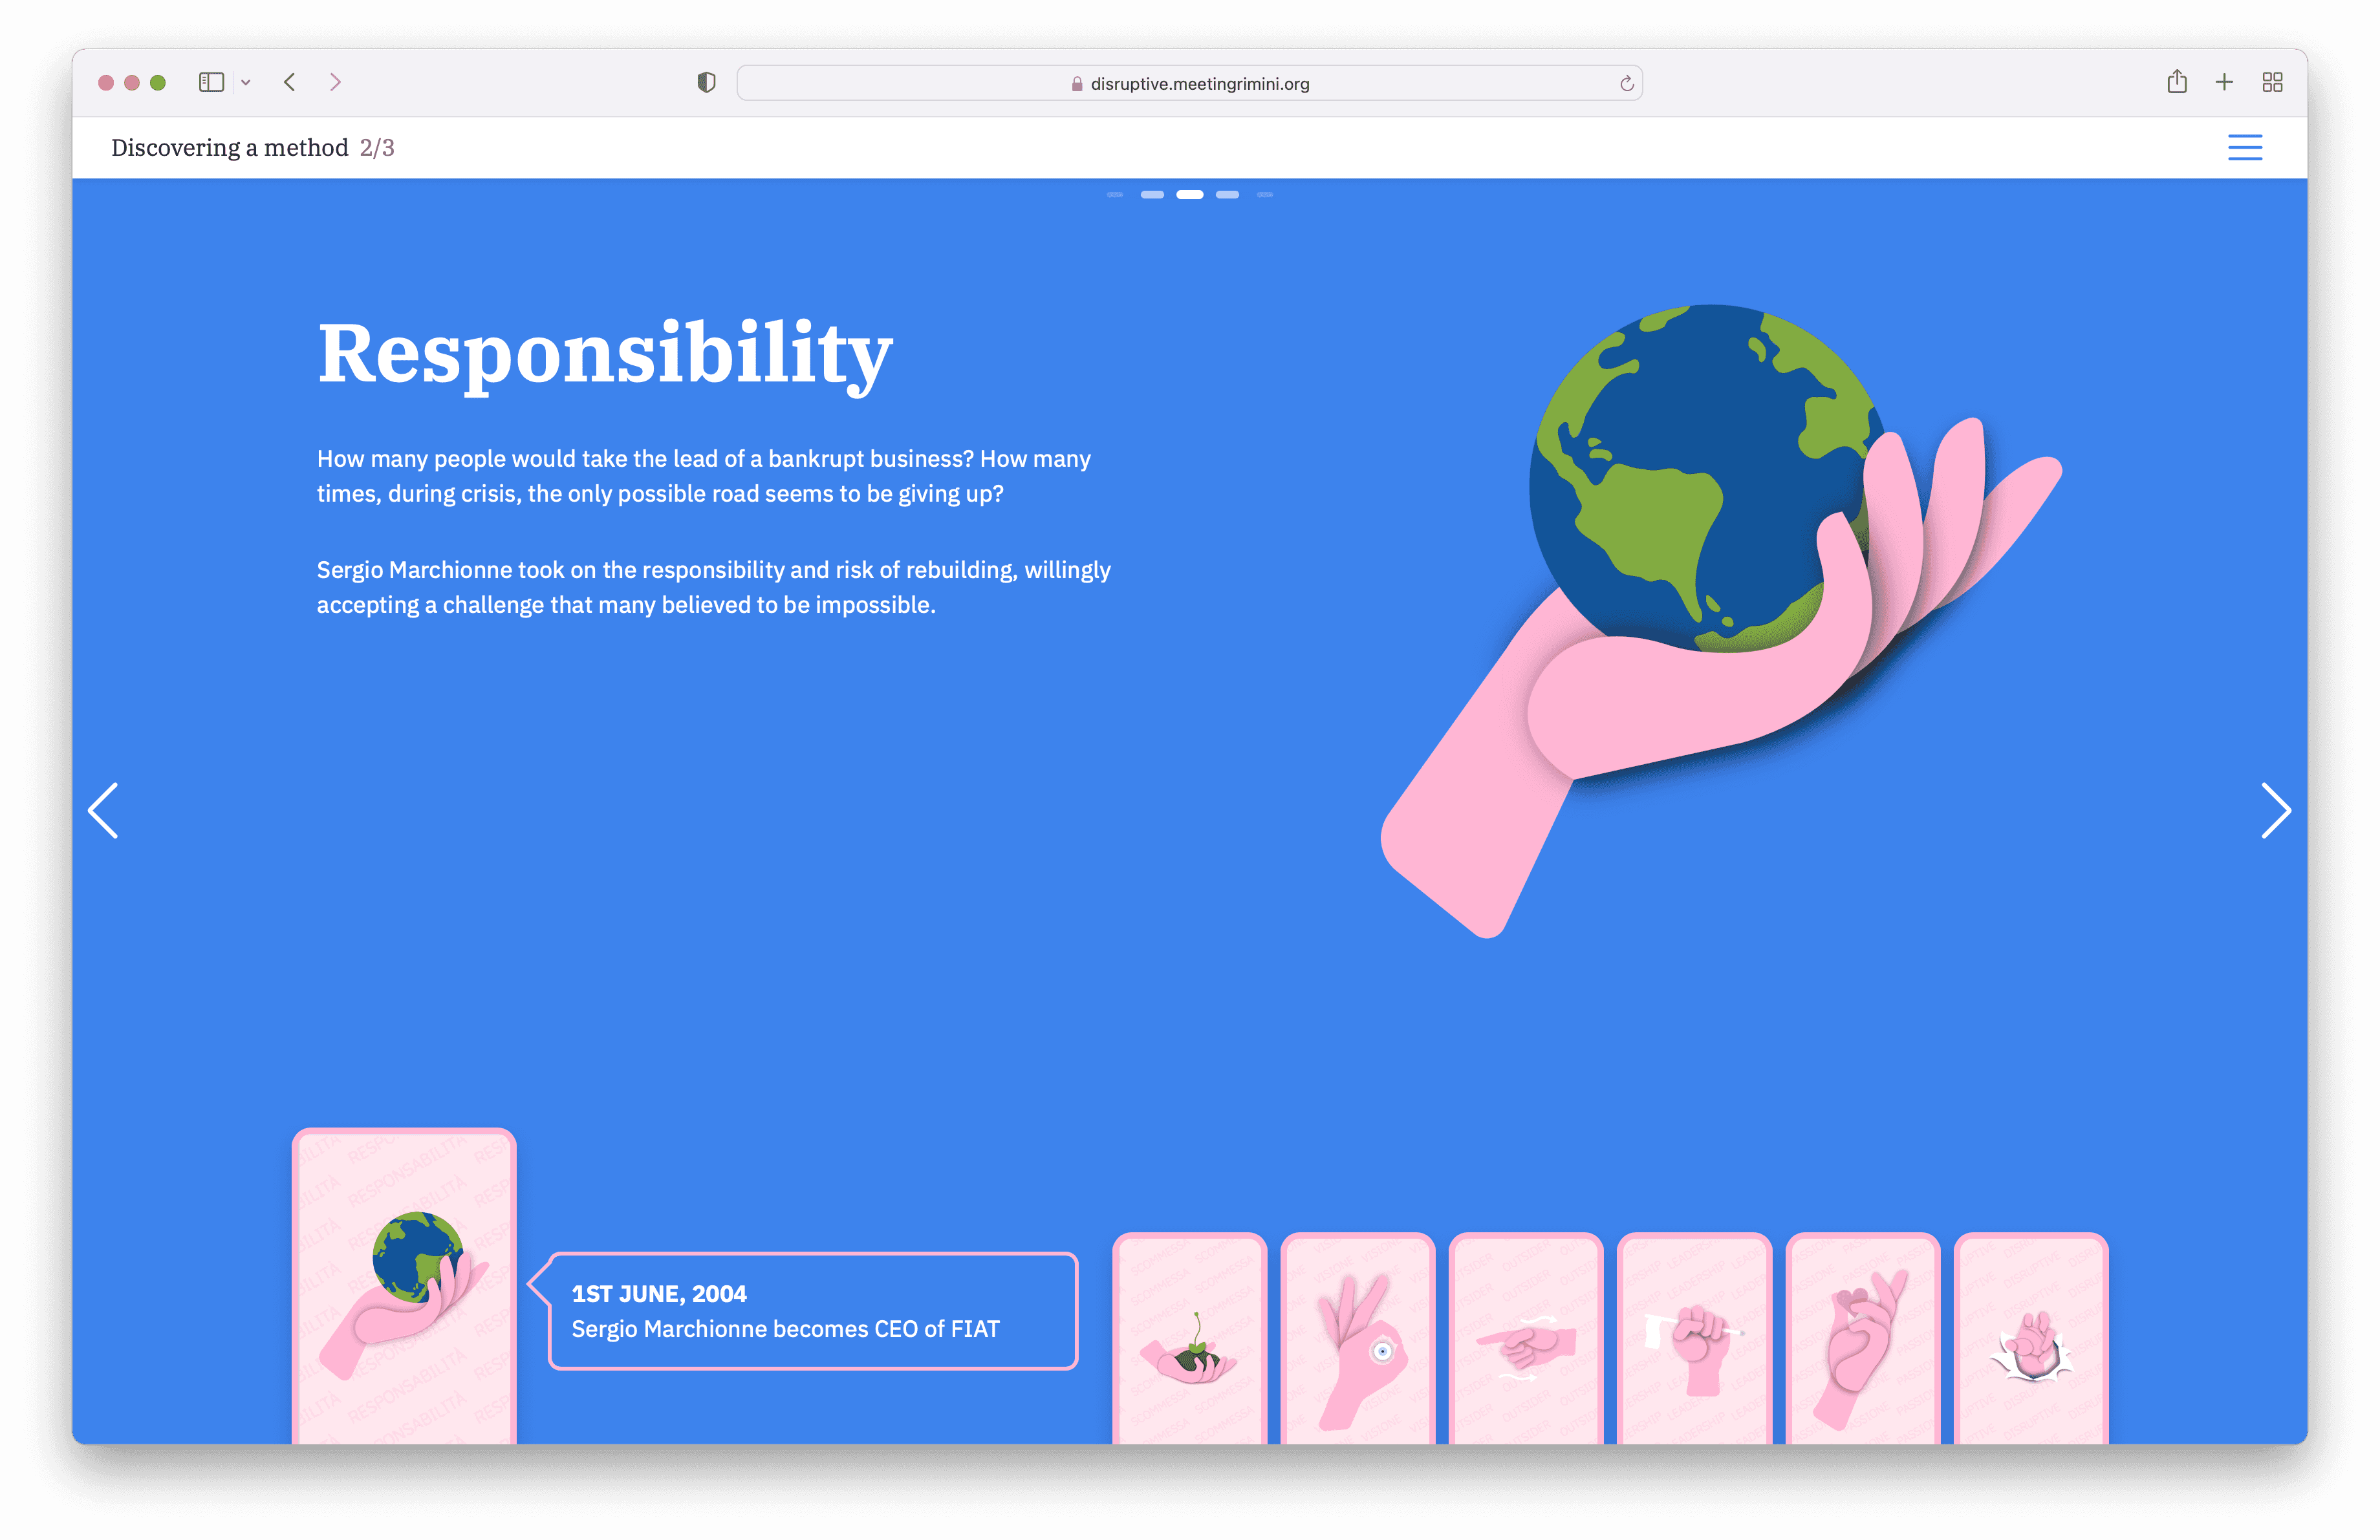The width and height of the screenshot is (2380, 1540).
Task: Go to next slide arrow
Action: pos(2275,811)
